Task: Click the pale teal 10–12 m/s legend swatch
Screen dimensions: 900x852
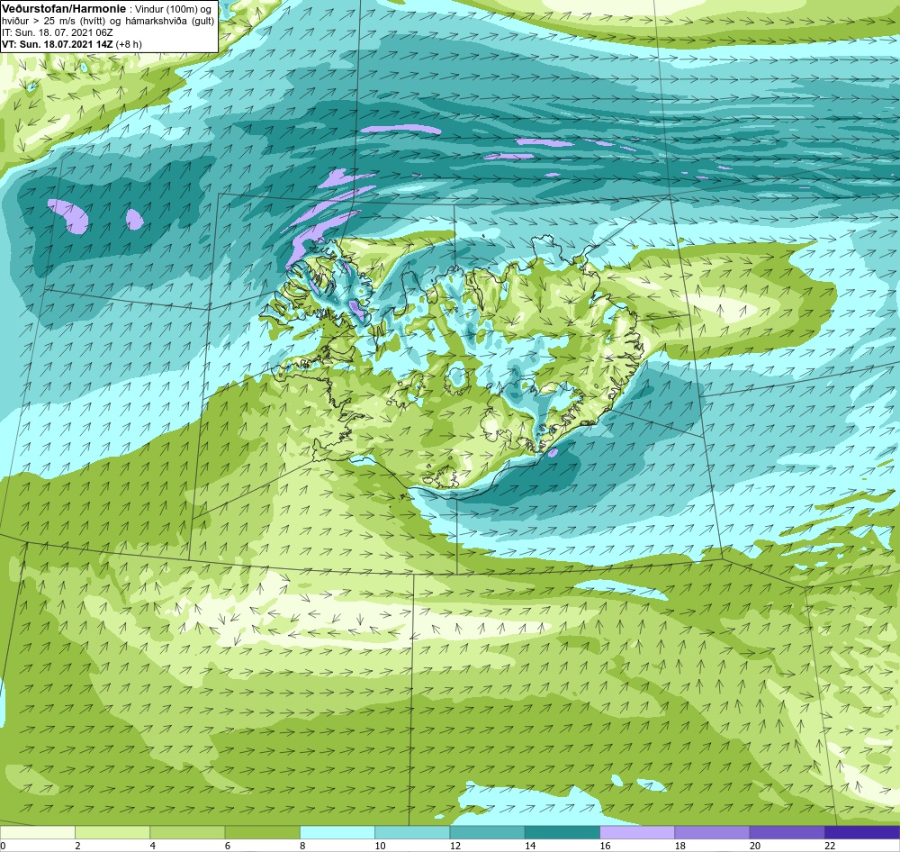Action: pos(412,832)
